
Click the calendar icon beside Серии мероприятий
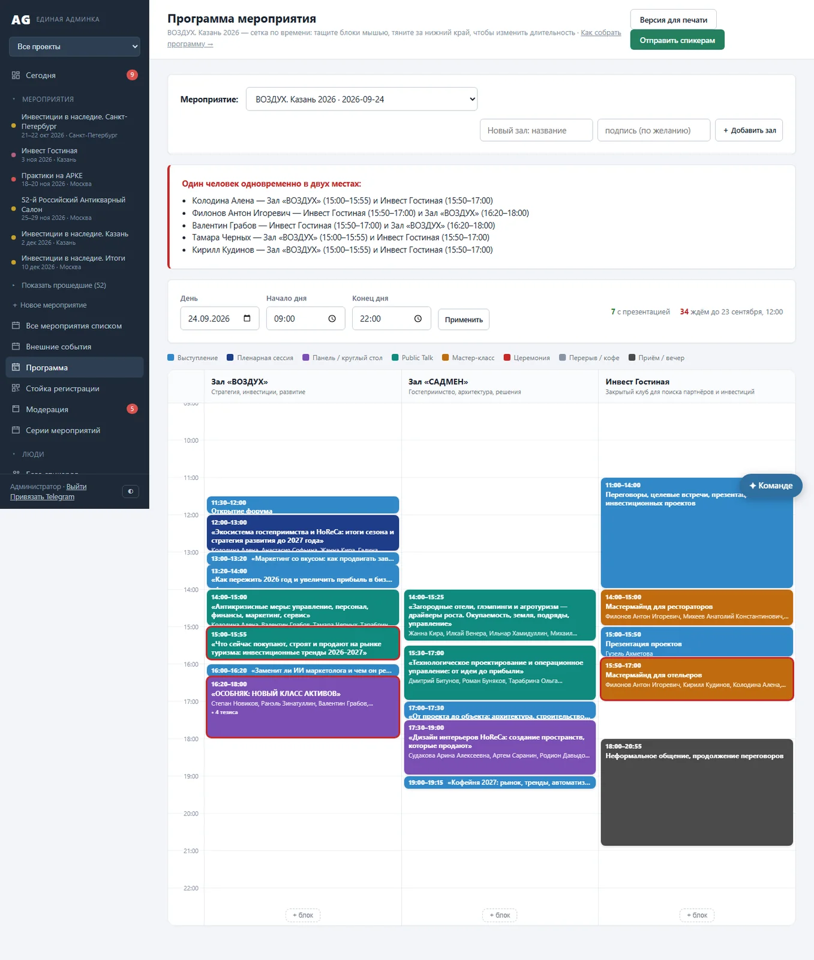16,430
